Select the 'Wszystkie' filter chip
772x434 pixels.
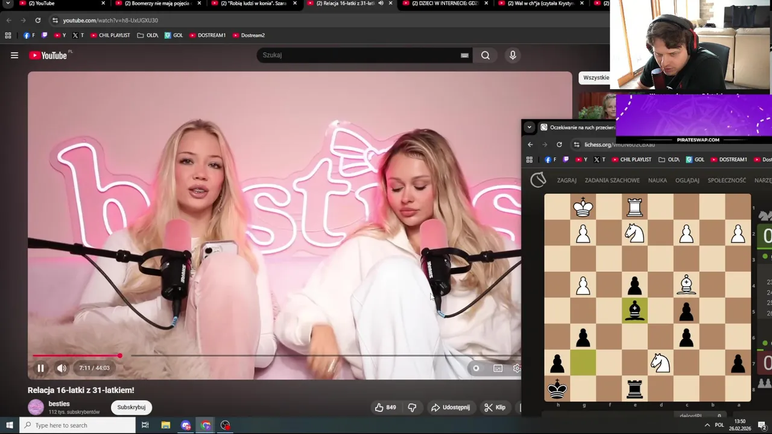click(x=596, y=78)
